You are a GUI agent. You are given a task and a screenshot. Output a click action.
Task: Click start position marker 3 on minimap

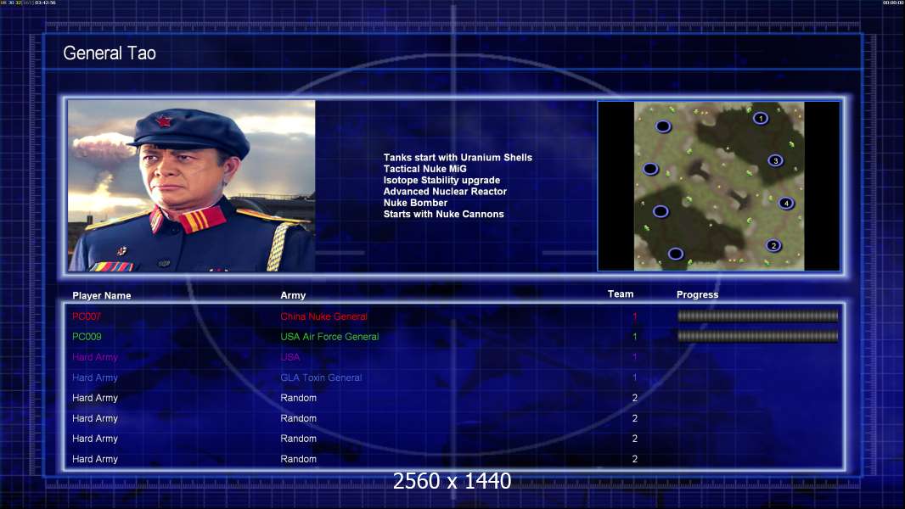point(776,161)
